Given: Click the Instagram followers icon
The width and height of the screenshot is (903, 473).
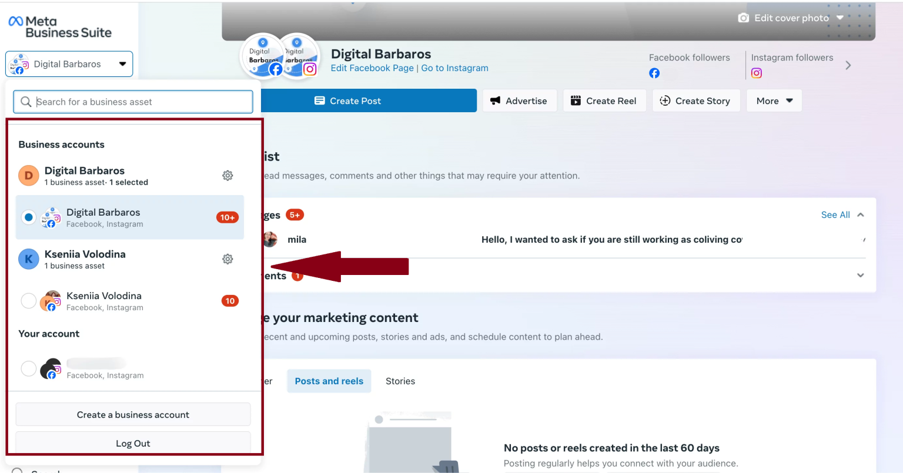Looking at the screenshot, I should click(756, 73).
